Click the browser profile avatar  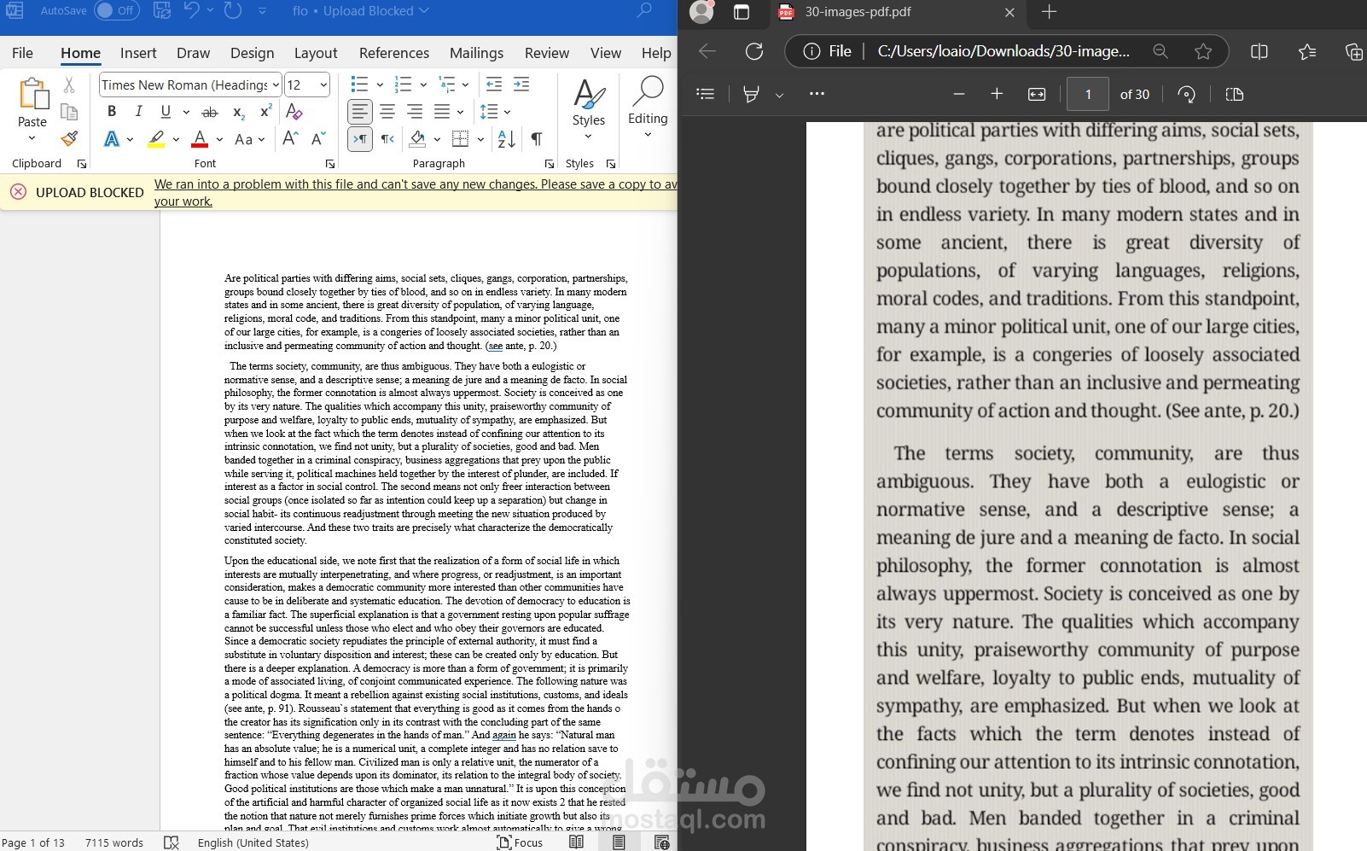[701, 11]
